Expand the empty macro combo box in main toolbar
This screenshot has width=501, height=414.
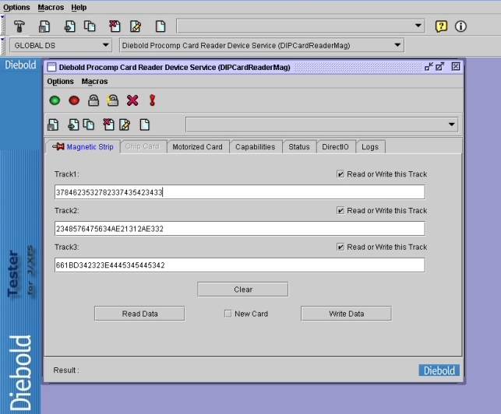[418, 26]
